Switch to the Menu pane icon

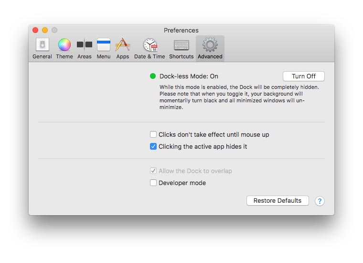point(104,44)
